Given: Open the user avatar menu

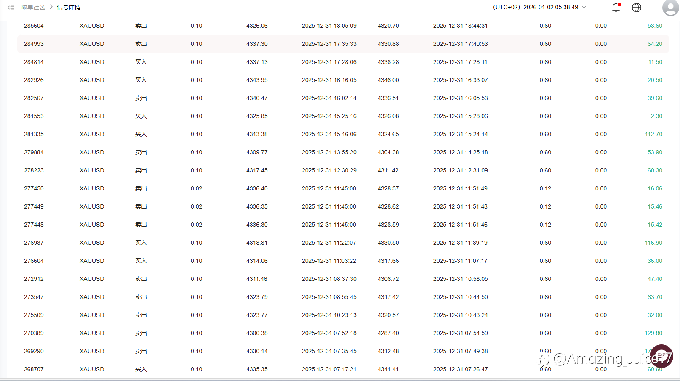Looking at the screenshot, I should (x=670, y=7).
